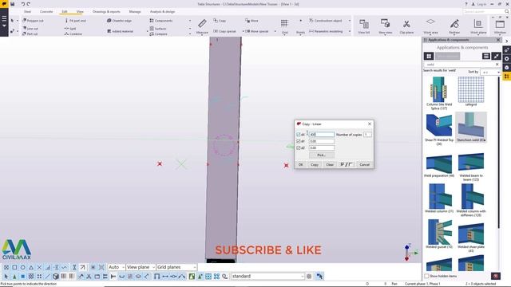Open the Concrete ribbon tab
Image resolution: width=511 pixels, height=287 pixels.
(46, 11)
